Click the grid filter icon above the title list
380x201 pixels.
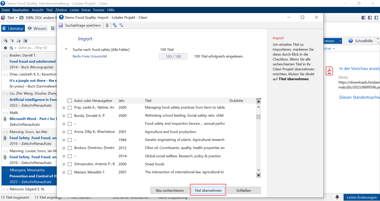click(x=18, y=41)
